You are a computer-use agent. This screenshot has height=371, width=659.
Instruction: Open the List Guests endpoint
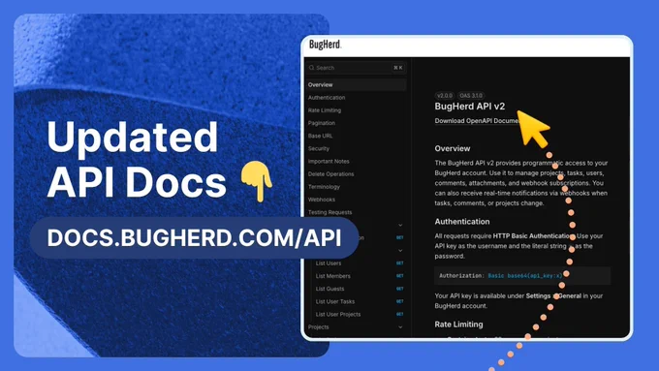click(329, 289)
